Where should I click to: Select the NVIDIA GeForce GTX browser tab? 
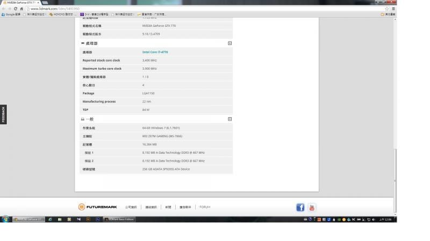[21, 3]
